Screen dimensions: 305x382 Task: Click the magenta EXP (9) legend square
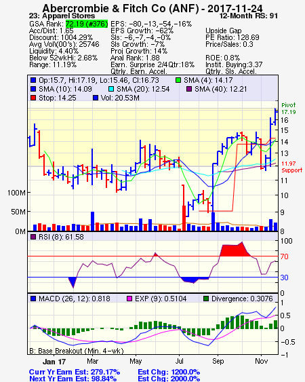point(129,299)
